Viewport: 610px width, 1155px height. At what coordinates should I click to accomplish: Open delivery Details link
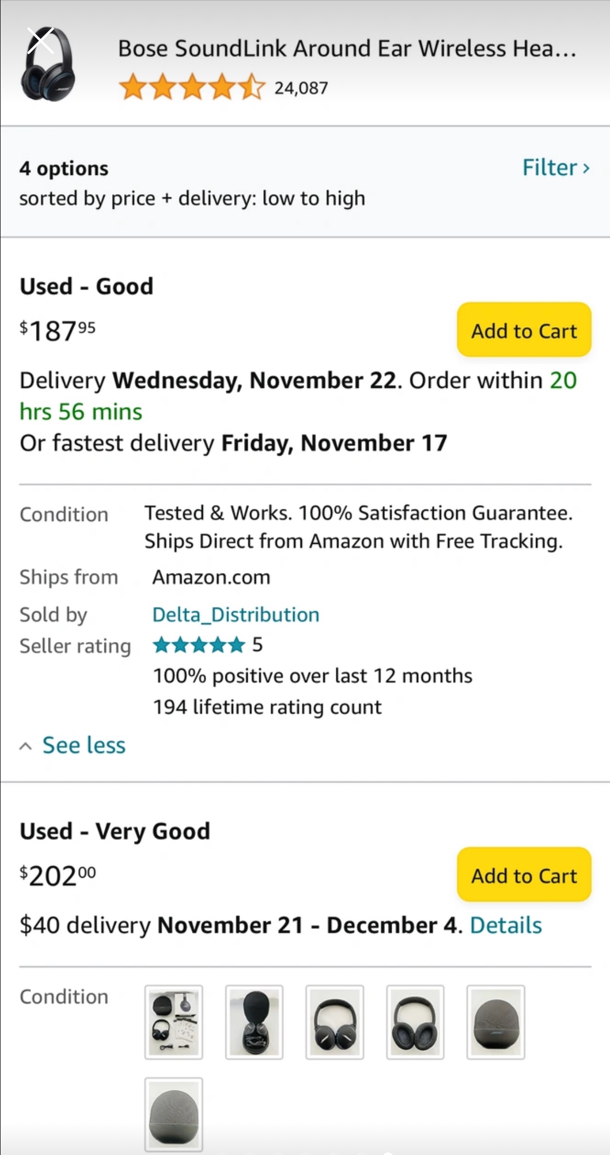pyautogui.click(x=506, y=925)
